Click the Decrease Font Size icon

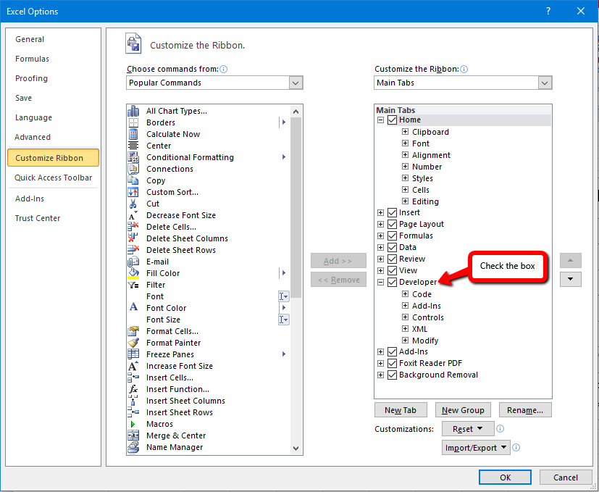pos(133,215)
